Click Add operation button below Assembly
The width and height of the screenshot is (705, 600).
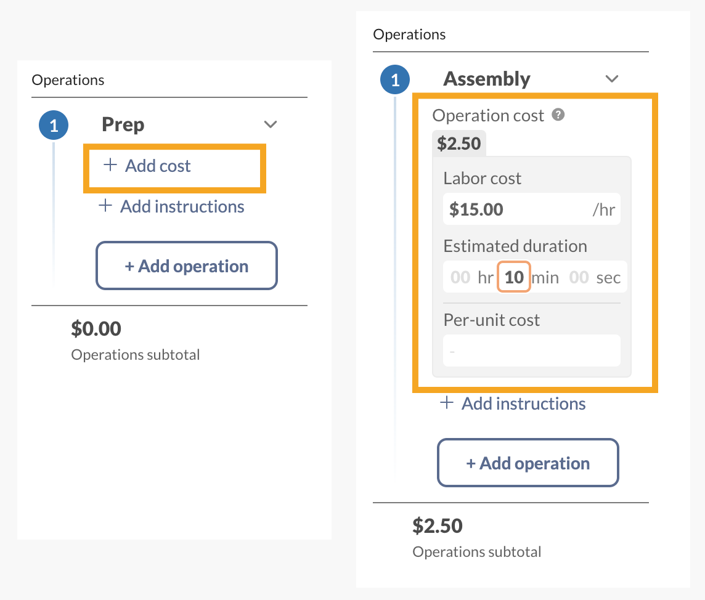tap(528, 463)
